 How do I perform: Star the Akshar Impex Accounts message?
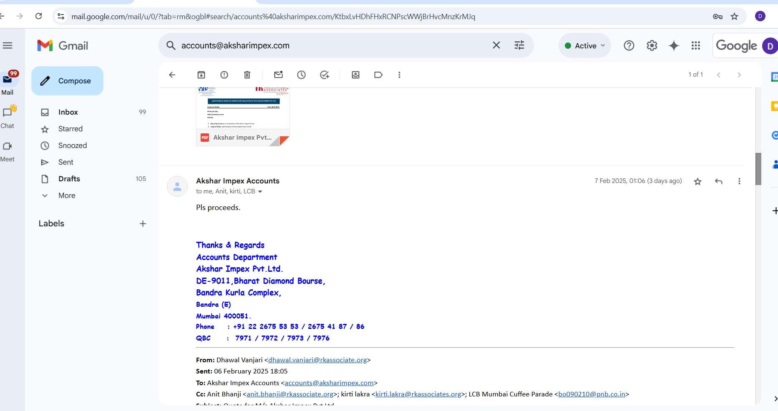697,181
